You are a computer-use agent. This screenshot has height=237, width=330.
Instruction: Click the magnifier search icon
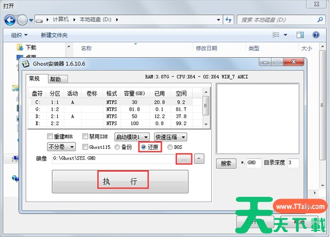(x=320, y=20)
